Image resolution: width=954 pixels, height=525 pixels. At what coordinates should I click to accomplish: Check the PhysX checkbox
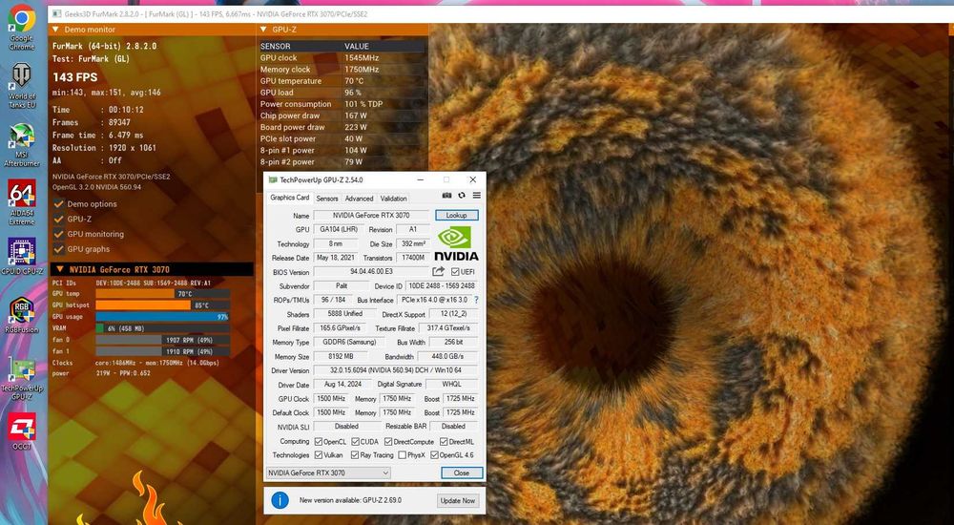pos(403,455)
